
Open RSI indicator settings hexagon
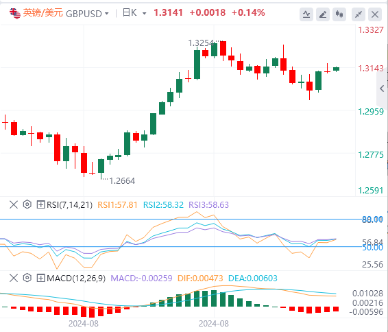click(27, 204)
